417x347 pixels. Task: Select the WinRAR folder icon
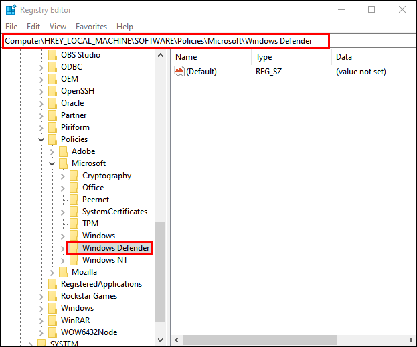[52, 320]
